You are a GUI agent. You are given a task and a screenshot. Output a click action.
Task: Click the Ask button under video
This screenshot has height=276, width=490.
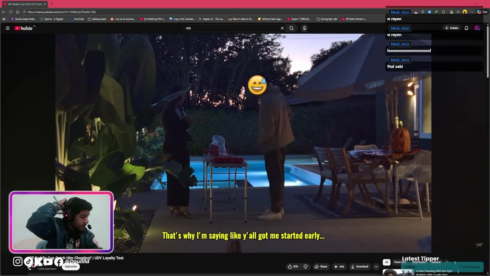point(339,266)
